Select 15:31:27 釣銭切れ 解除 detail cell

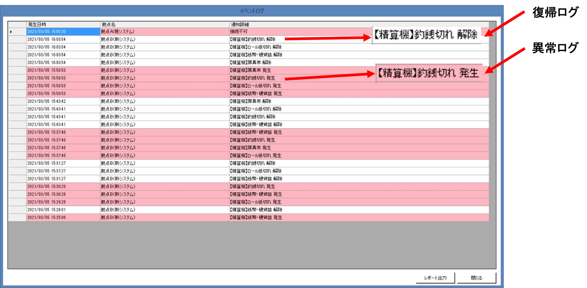coord(359,163)
